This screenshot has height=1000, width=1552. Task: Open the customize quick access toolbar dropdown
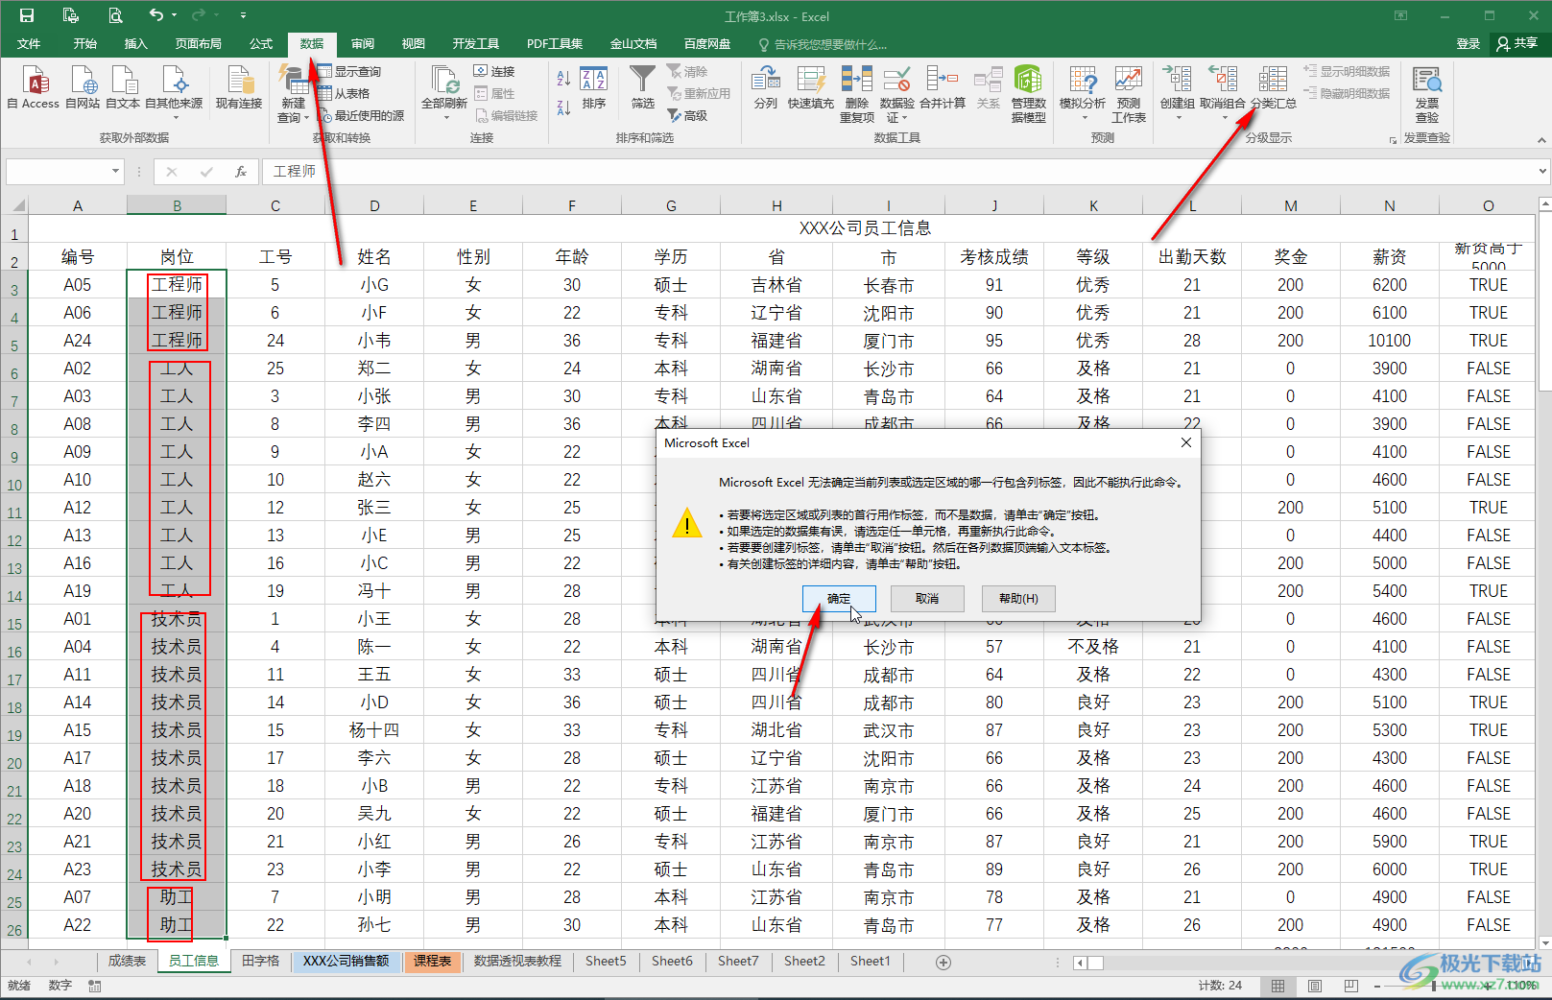tap(243, 15)
